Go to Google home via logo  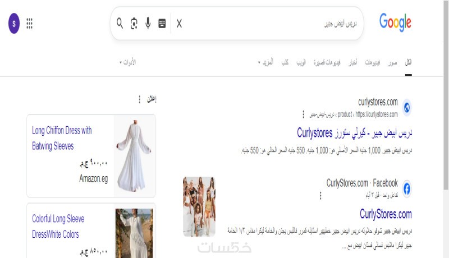[x=395, y=22]
